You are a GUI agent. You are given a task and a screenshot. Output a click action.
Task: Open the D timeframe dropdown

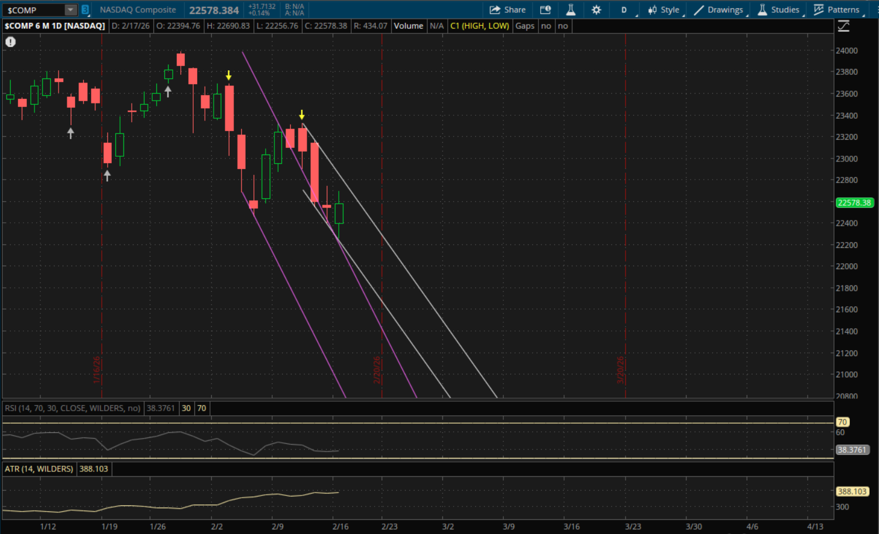pos(624,10)
